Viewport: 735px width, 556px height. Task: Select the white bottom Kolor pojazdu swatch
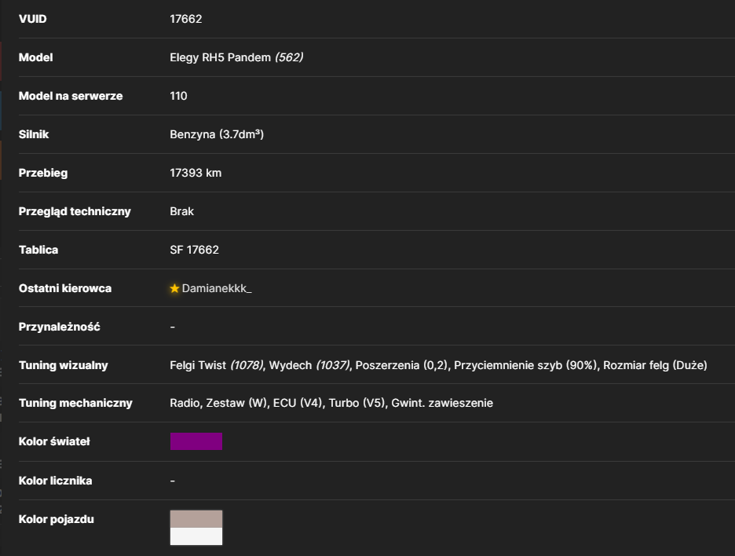[x=196, y=536]
